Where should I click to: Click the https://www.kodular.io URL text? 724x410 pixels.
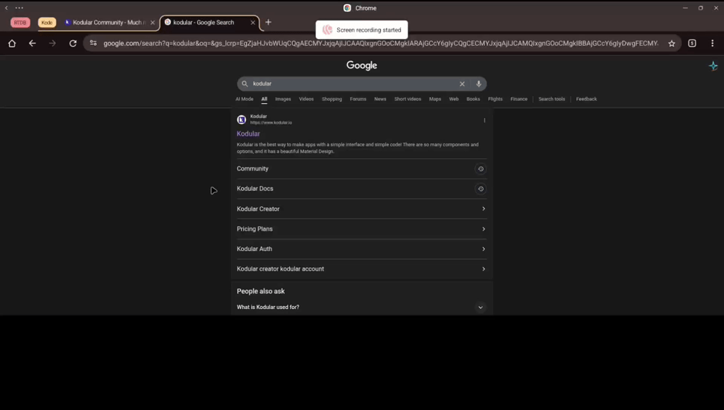(271, 123)
